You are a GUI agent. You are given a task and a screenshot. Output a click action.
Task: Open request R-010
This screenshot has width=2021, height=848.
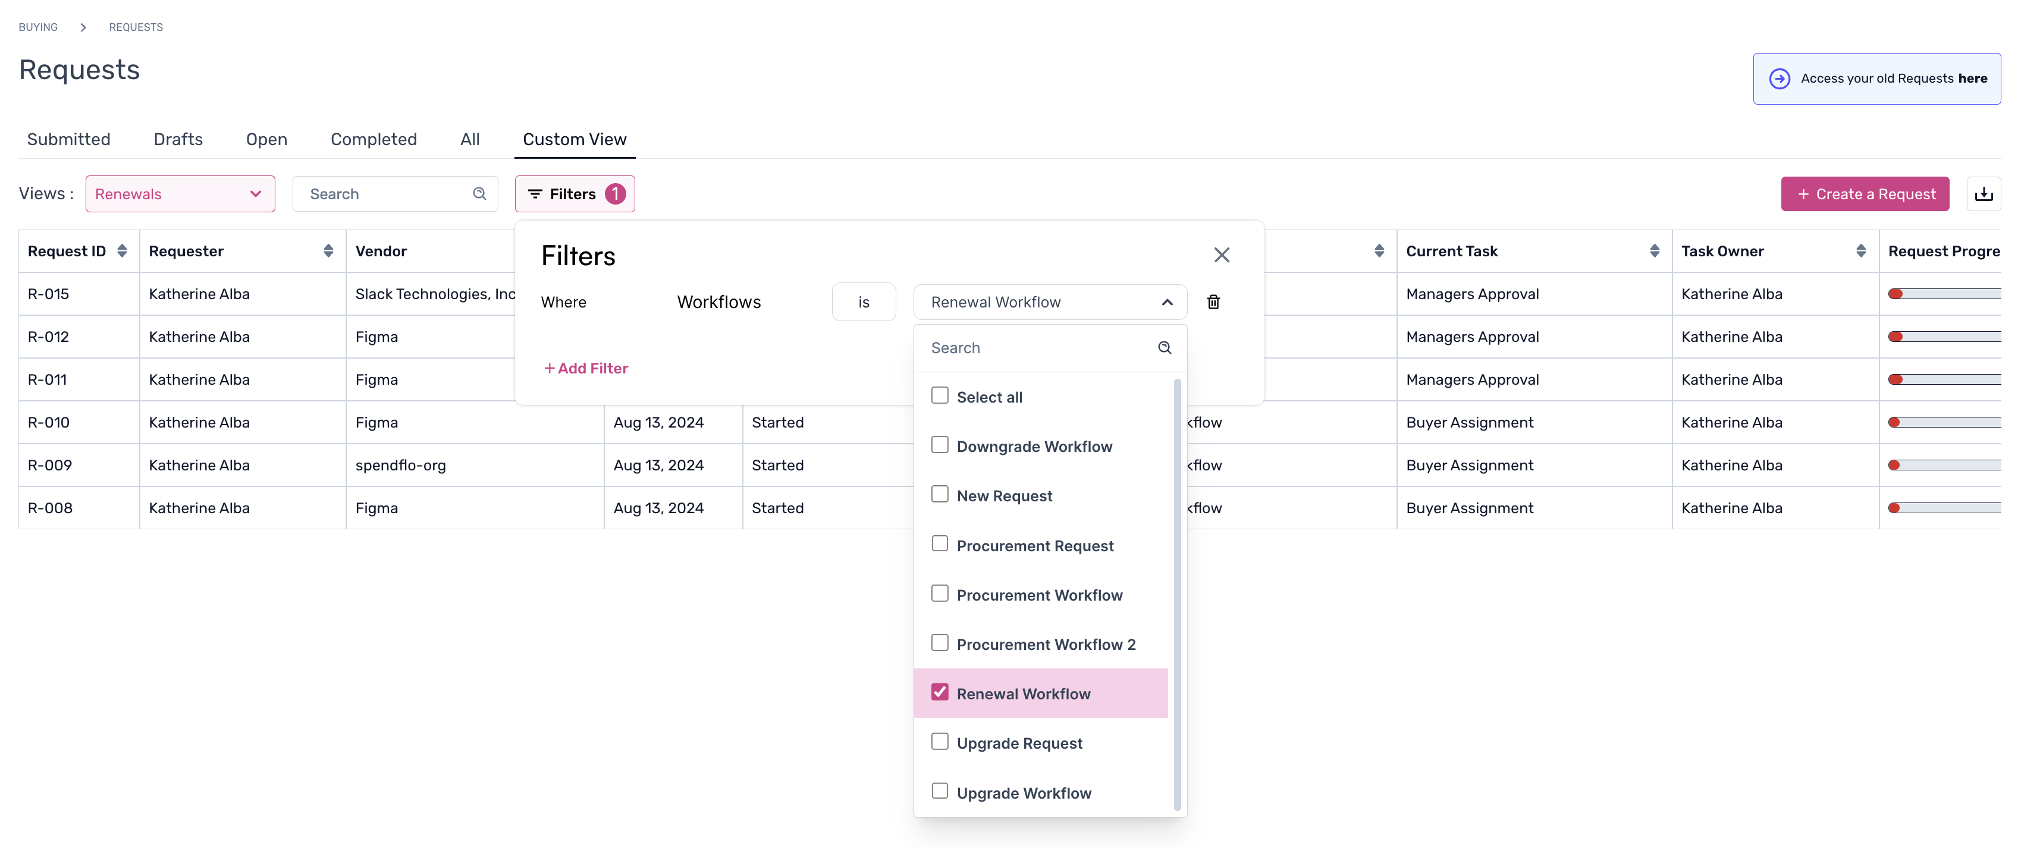pyautogui.click(x=49, y=422)
